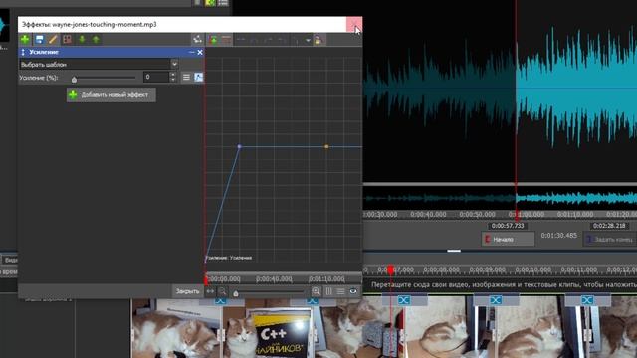Open the small dropdown arrow in envelope toolbar
Image resolution: width=637 pixels, height=358 pixels.
coord(308,40)
